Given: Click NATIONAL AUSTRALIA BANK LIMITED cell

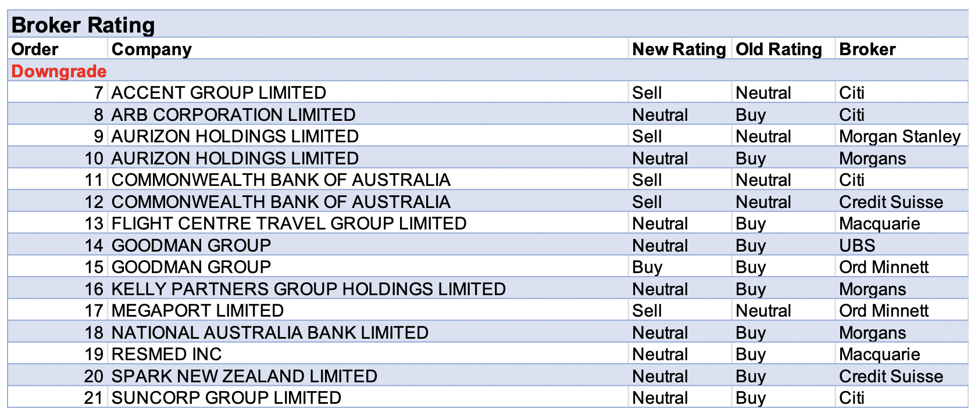Looking at the screenshot, I should pos(270,332).
